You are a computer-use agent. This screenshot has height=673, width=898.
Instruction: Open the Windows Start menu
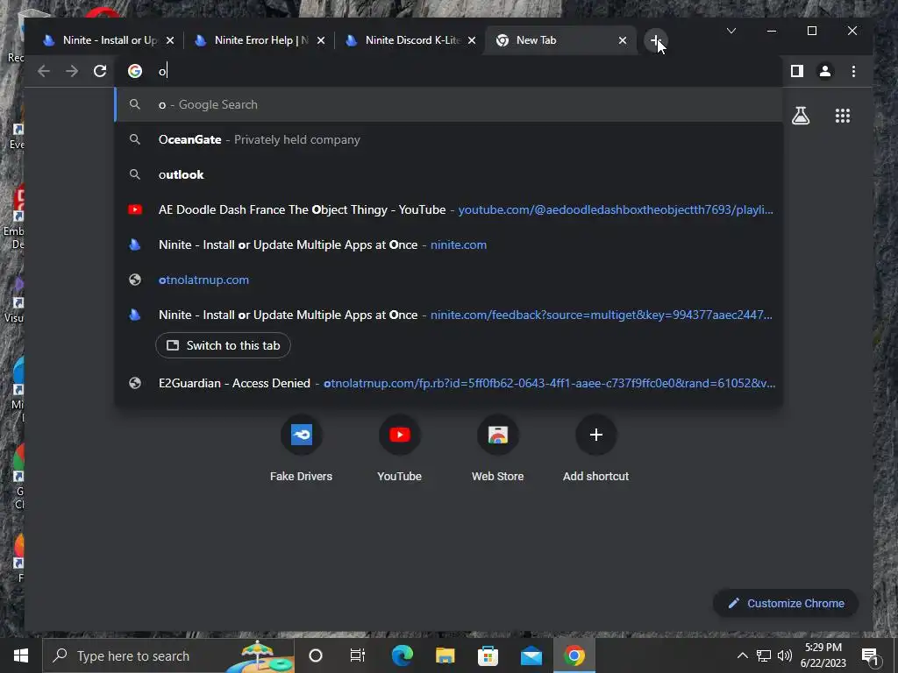tap(21, 655)
